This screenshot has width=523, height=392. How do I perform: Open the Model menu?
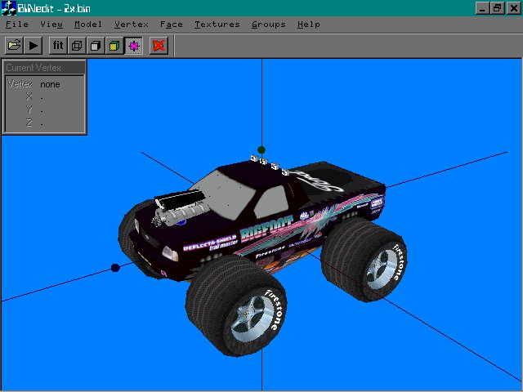click(x=88, y=24)
